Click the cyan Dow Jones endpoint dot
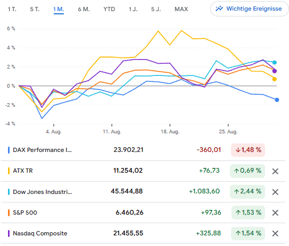 pos(275,62)
